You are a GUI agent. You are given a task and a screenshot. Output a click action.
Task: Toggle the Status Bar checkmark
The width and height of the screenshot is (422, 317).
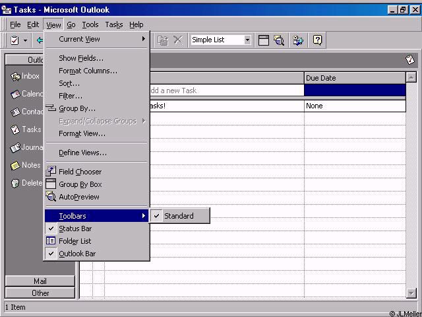click(75, 229)
